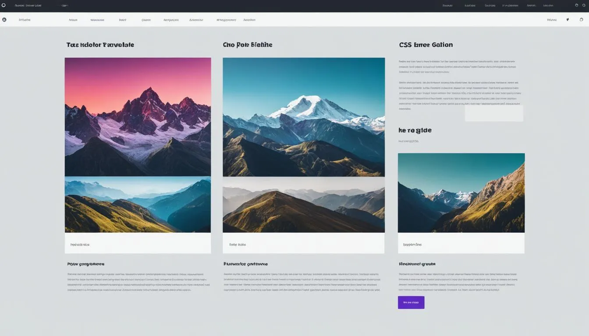Click the light gray box beside the right column paragraph

(x=494, y=113)
